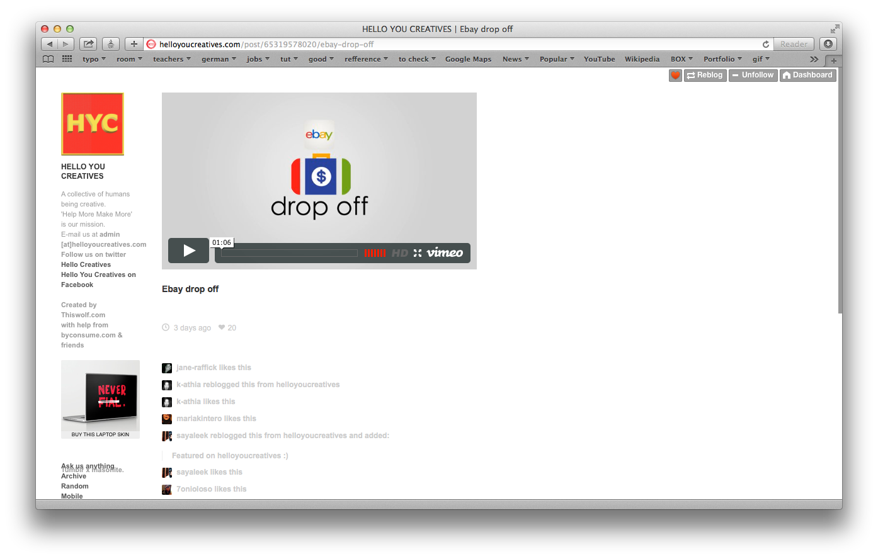Screen dimensions: 878x559
Task: Open Safari's Downloads button
Action: pos(828,44)
